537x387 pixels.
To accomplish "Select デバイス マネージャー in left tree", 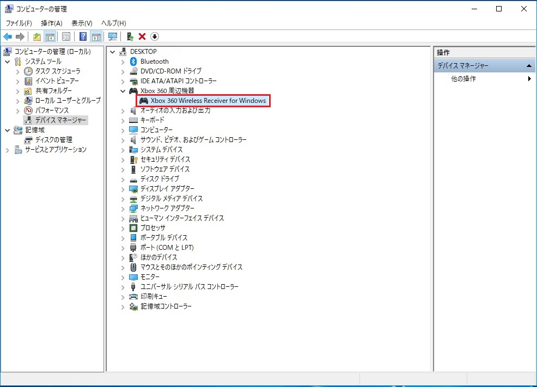I will [60, 120].
